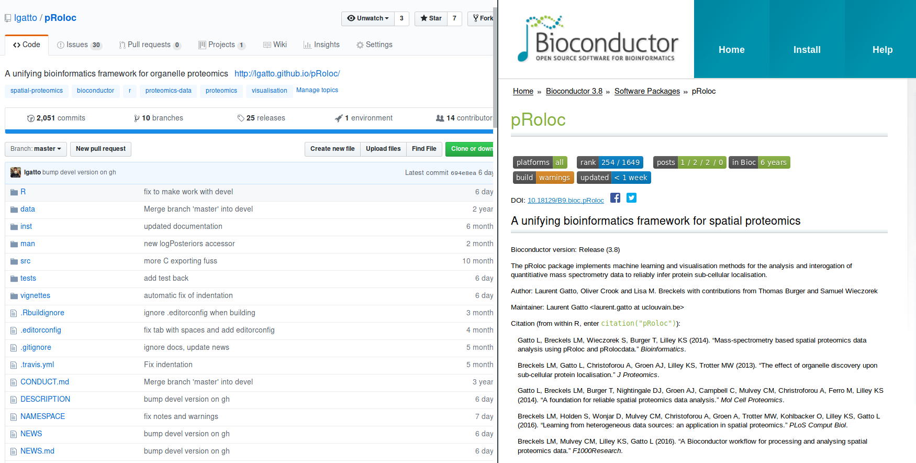This screenshot has width=916, height=463.
Task: Open the DOI 10.18129/B9.bioc.pRoloc link
Action: [x=565, y=201]
